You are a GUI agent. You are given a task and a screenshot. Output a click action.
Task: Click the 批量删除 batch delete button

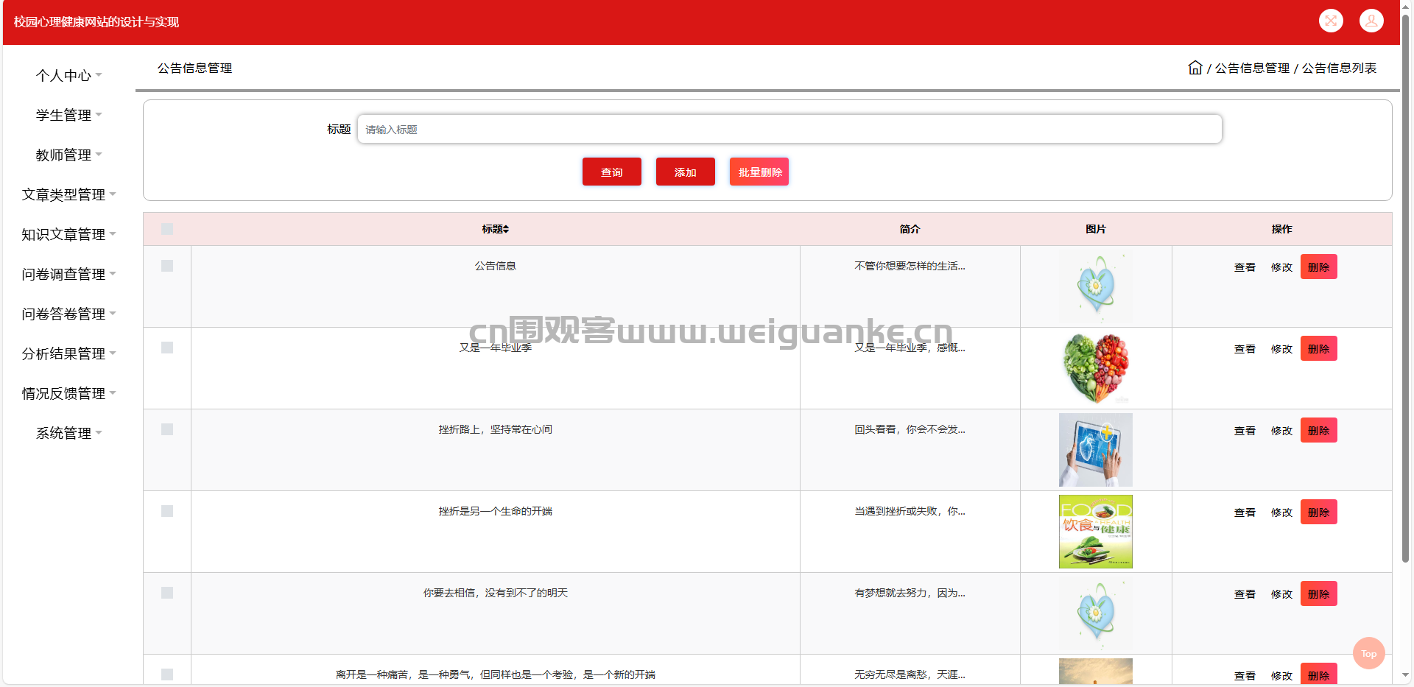click(x=759, y=172)
